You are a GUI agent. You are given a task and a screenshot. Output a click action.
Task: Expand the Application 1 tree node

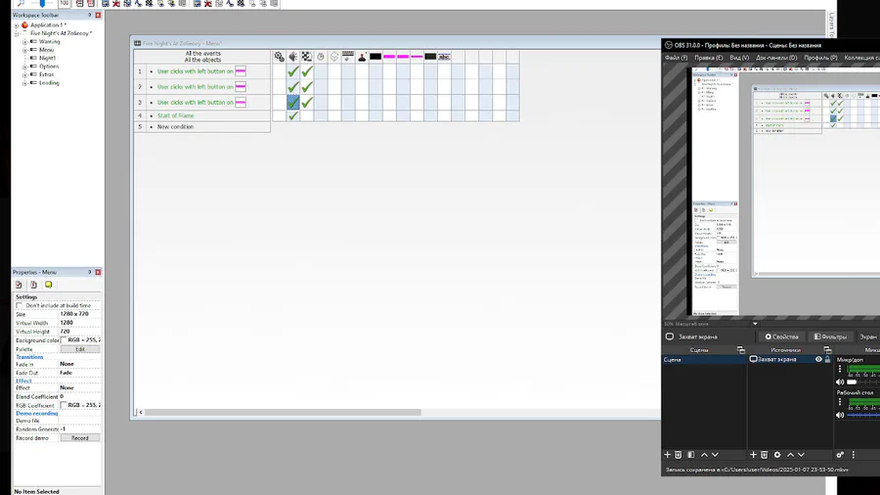coord(17,25)
